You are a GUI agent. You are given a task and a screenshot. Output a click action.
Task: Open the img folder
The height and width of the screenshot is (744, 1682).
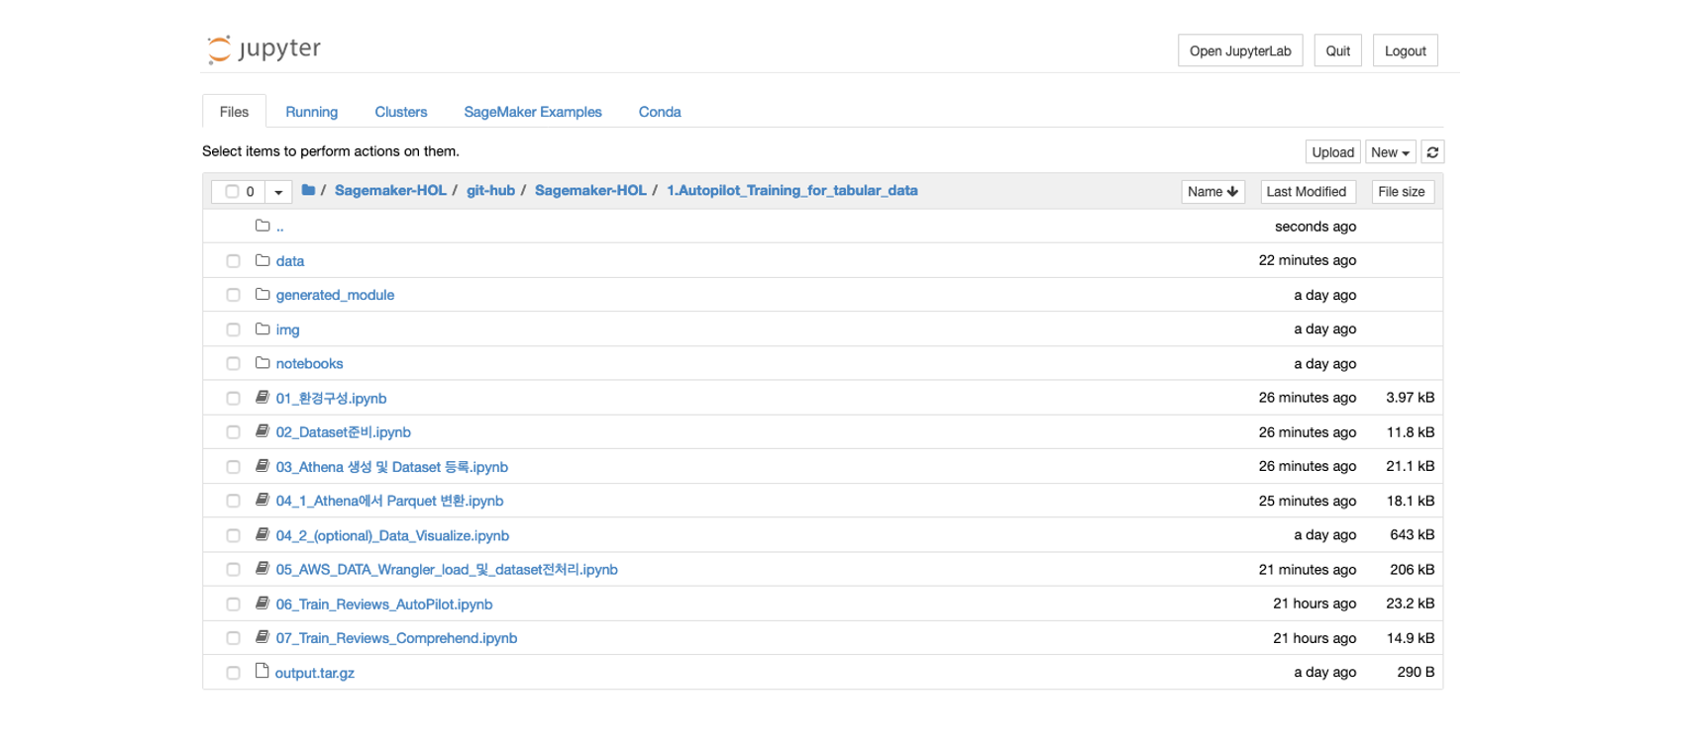tap(287, 329)
